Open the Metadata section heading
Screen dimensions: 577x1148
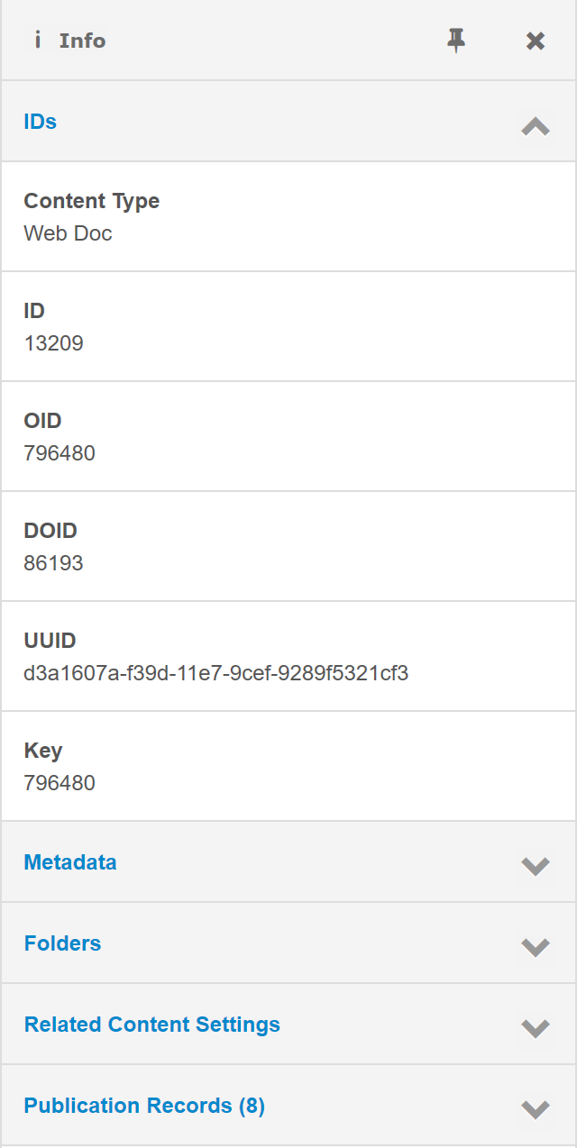(x=70, y=862)
